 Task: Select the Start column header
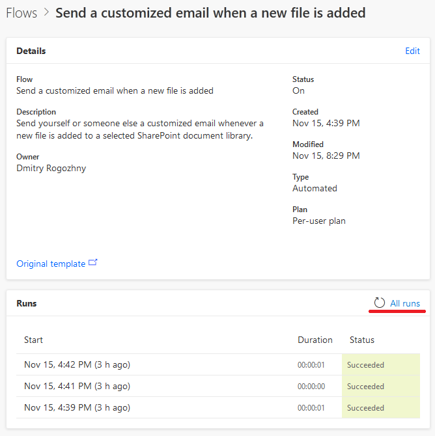[x=33, y=340]
